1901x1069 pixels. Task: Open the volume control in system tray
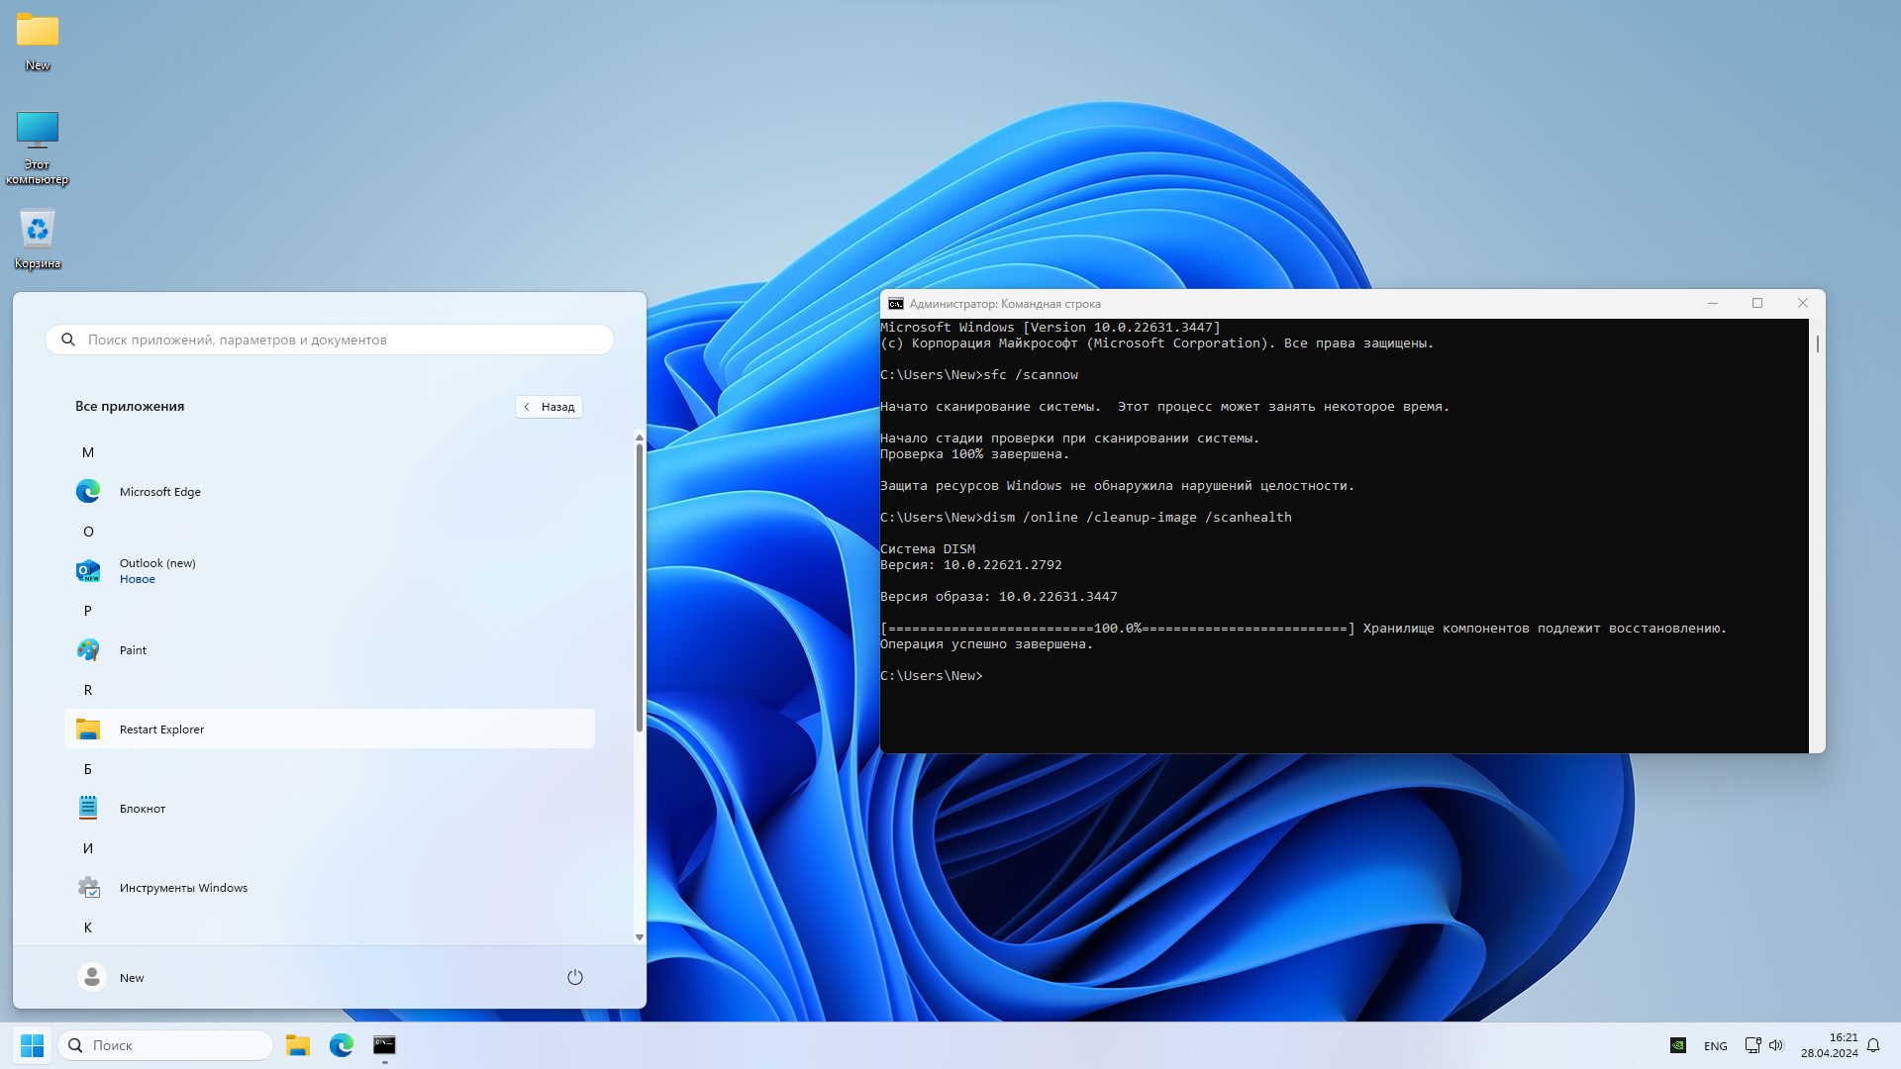[x=1775, y=1045]
